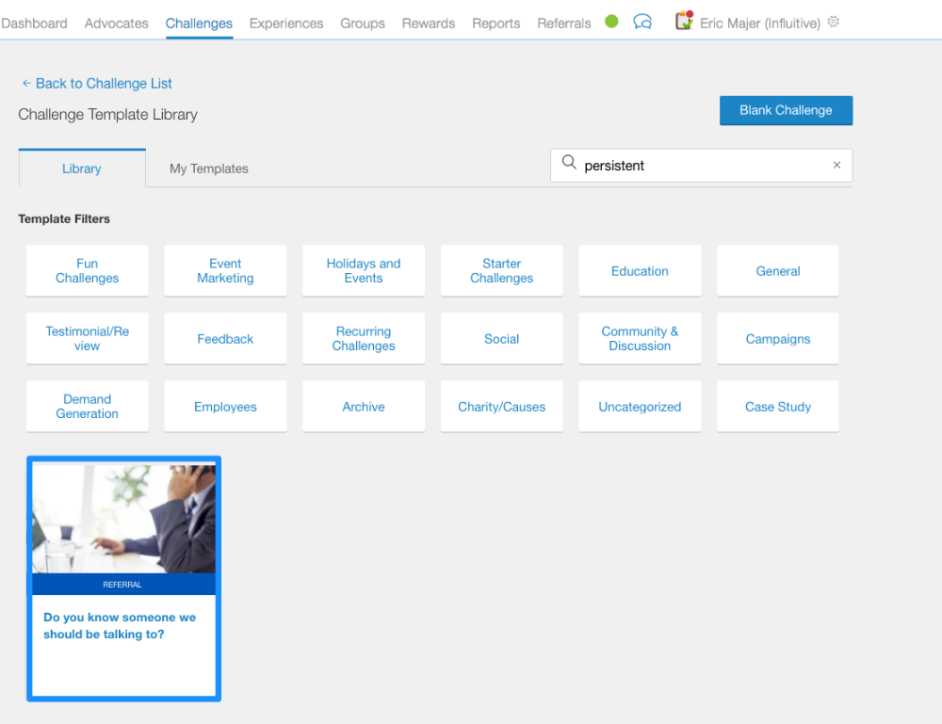This screenshot has width=942, height=724.
Task: Select the Employees filter
Action: point(225,407)
